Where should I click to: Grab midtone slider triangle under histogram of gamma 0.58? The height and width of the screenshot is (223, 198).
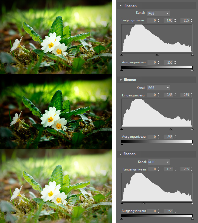[170, 129]
